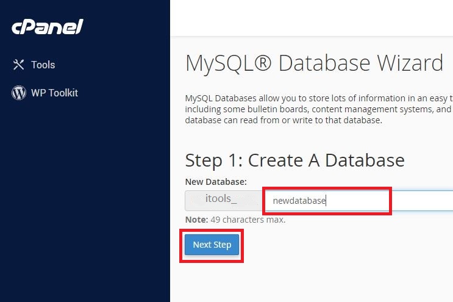
Task: Click the 49 characters max note
Action: (x=235, y=220)
